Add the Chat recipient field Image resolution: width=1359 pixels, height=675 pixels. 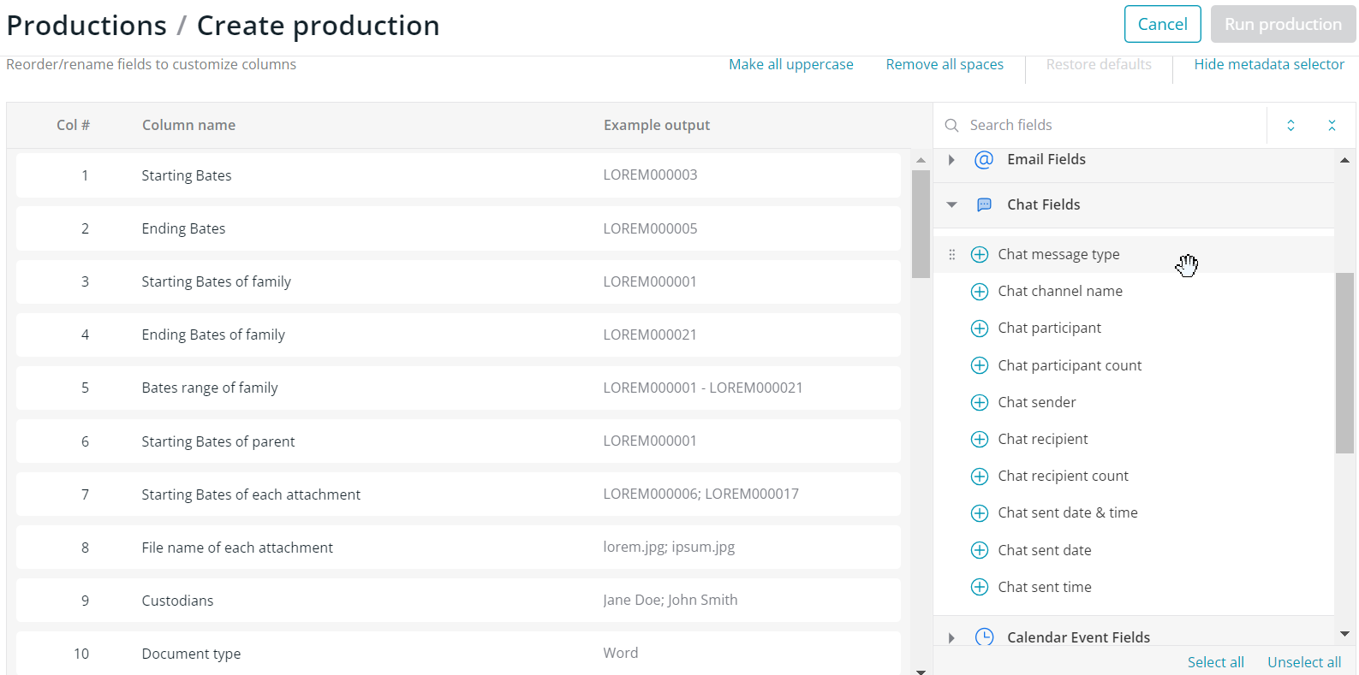coord(980,439)
